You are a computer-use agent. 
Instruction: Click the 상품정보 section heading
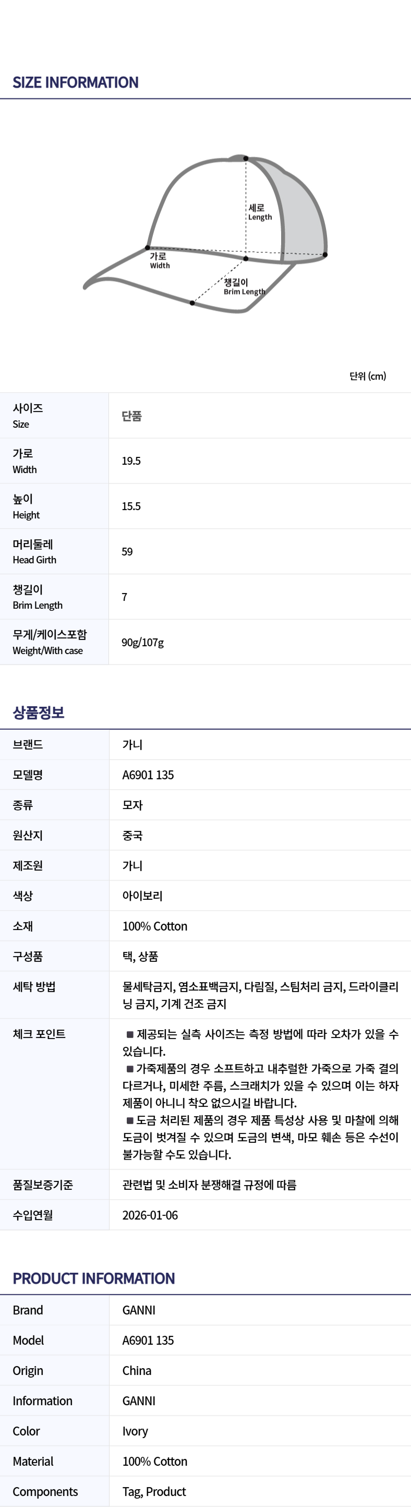tap(39, 712)
